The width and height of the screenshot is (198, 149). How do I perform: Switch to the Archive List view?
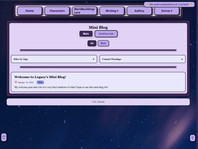106,34
